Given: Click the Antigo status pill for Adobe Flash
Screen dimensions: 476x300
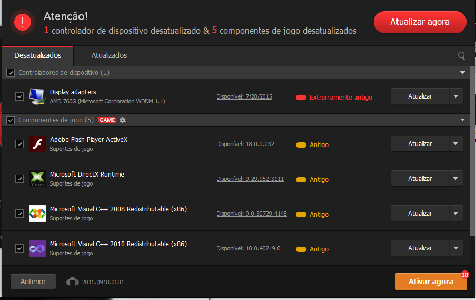Looking at the screenshot, I should 301,145.
